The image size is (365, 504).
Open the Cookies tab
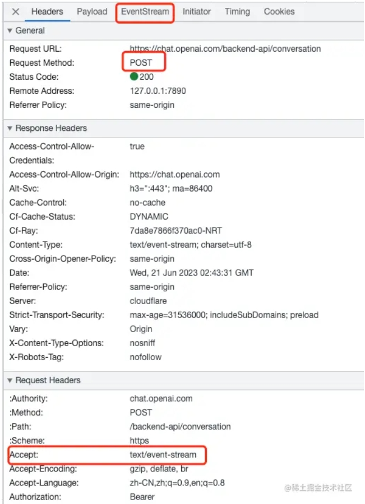tap(279, 11)
